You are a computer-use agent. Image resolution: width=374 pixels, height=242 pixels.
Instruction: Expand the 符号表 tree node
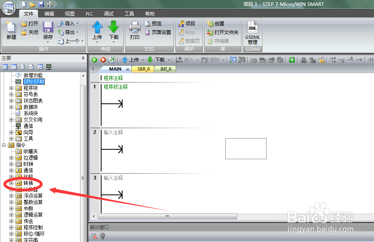point(11,94)
